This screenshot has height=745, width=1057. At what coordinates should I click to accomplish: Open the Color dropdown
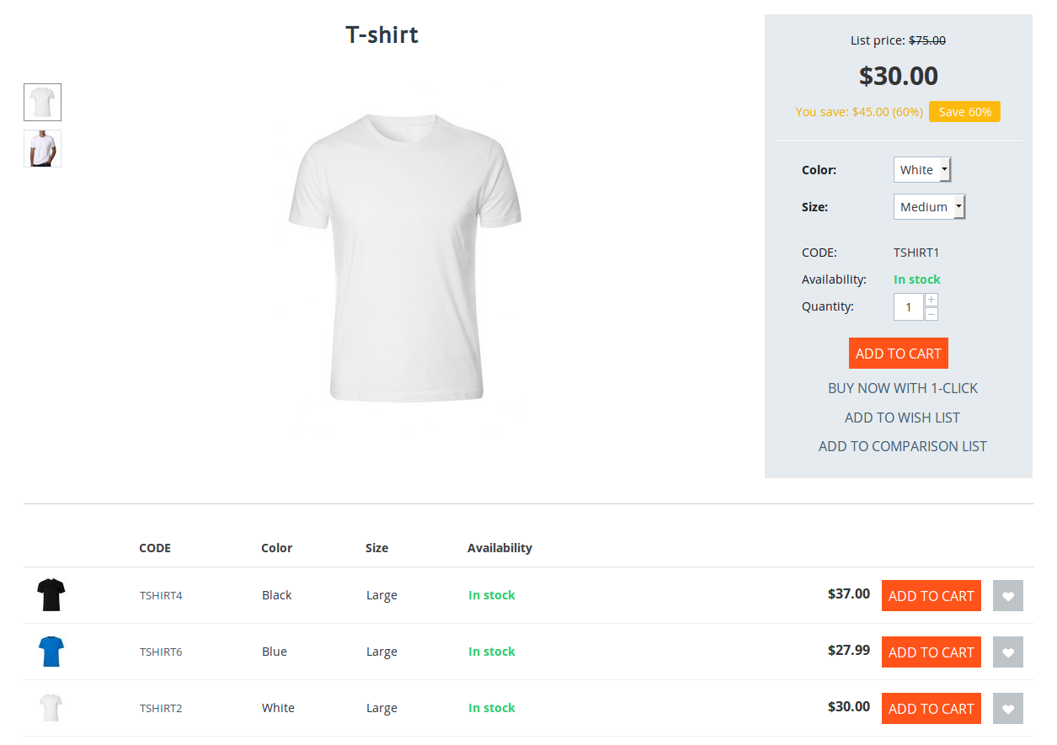922,170
